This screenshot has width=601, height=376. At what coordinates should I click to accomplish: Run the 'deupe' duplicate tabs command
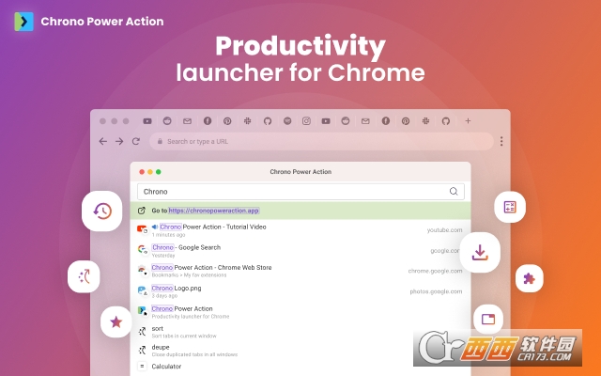pyautogui.click(x=300, y=351)
